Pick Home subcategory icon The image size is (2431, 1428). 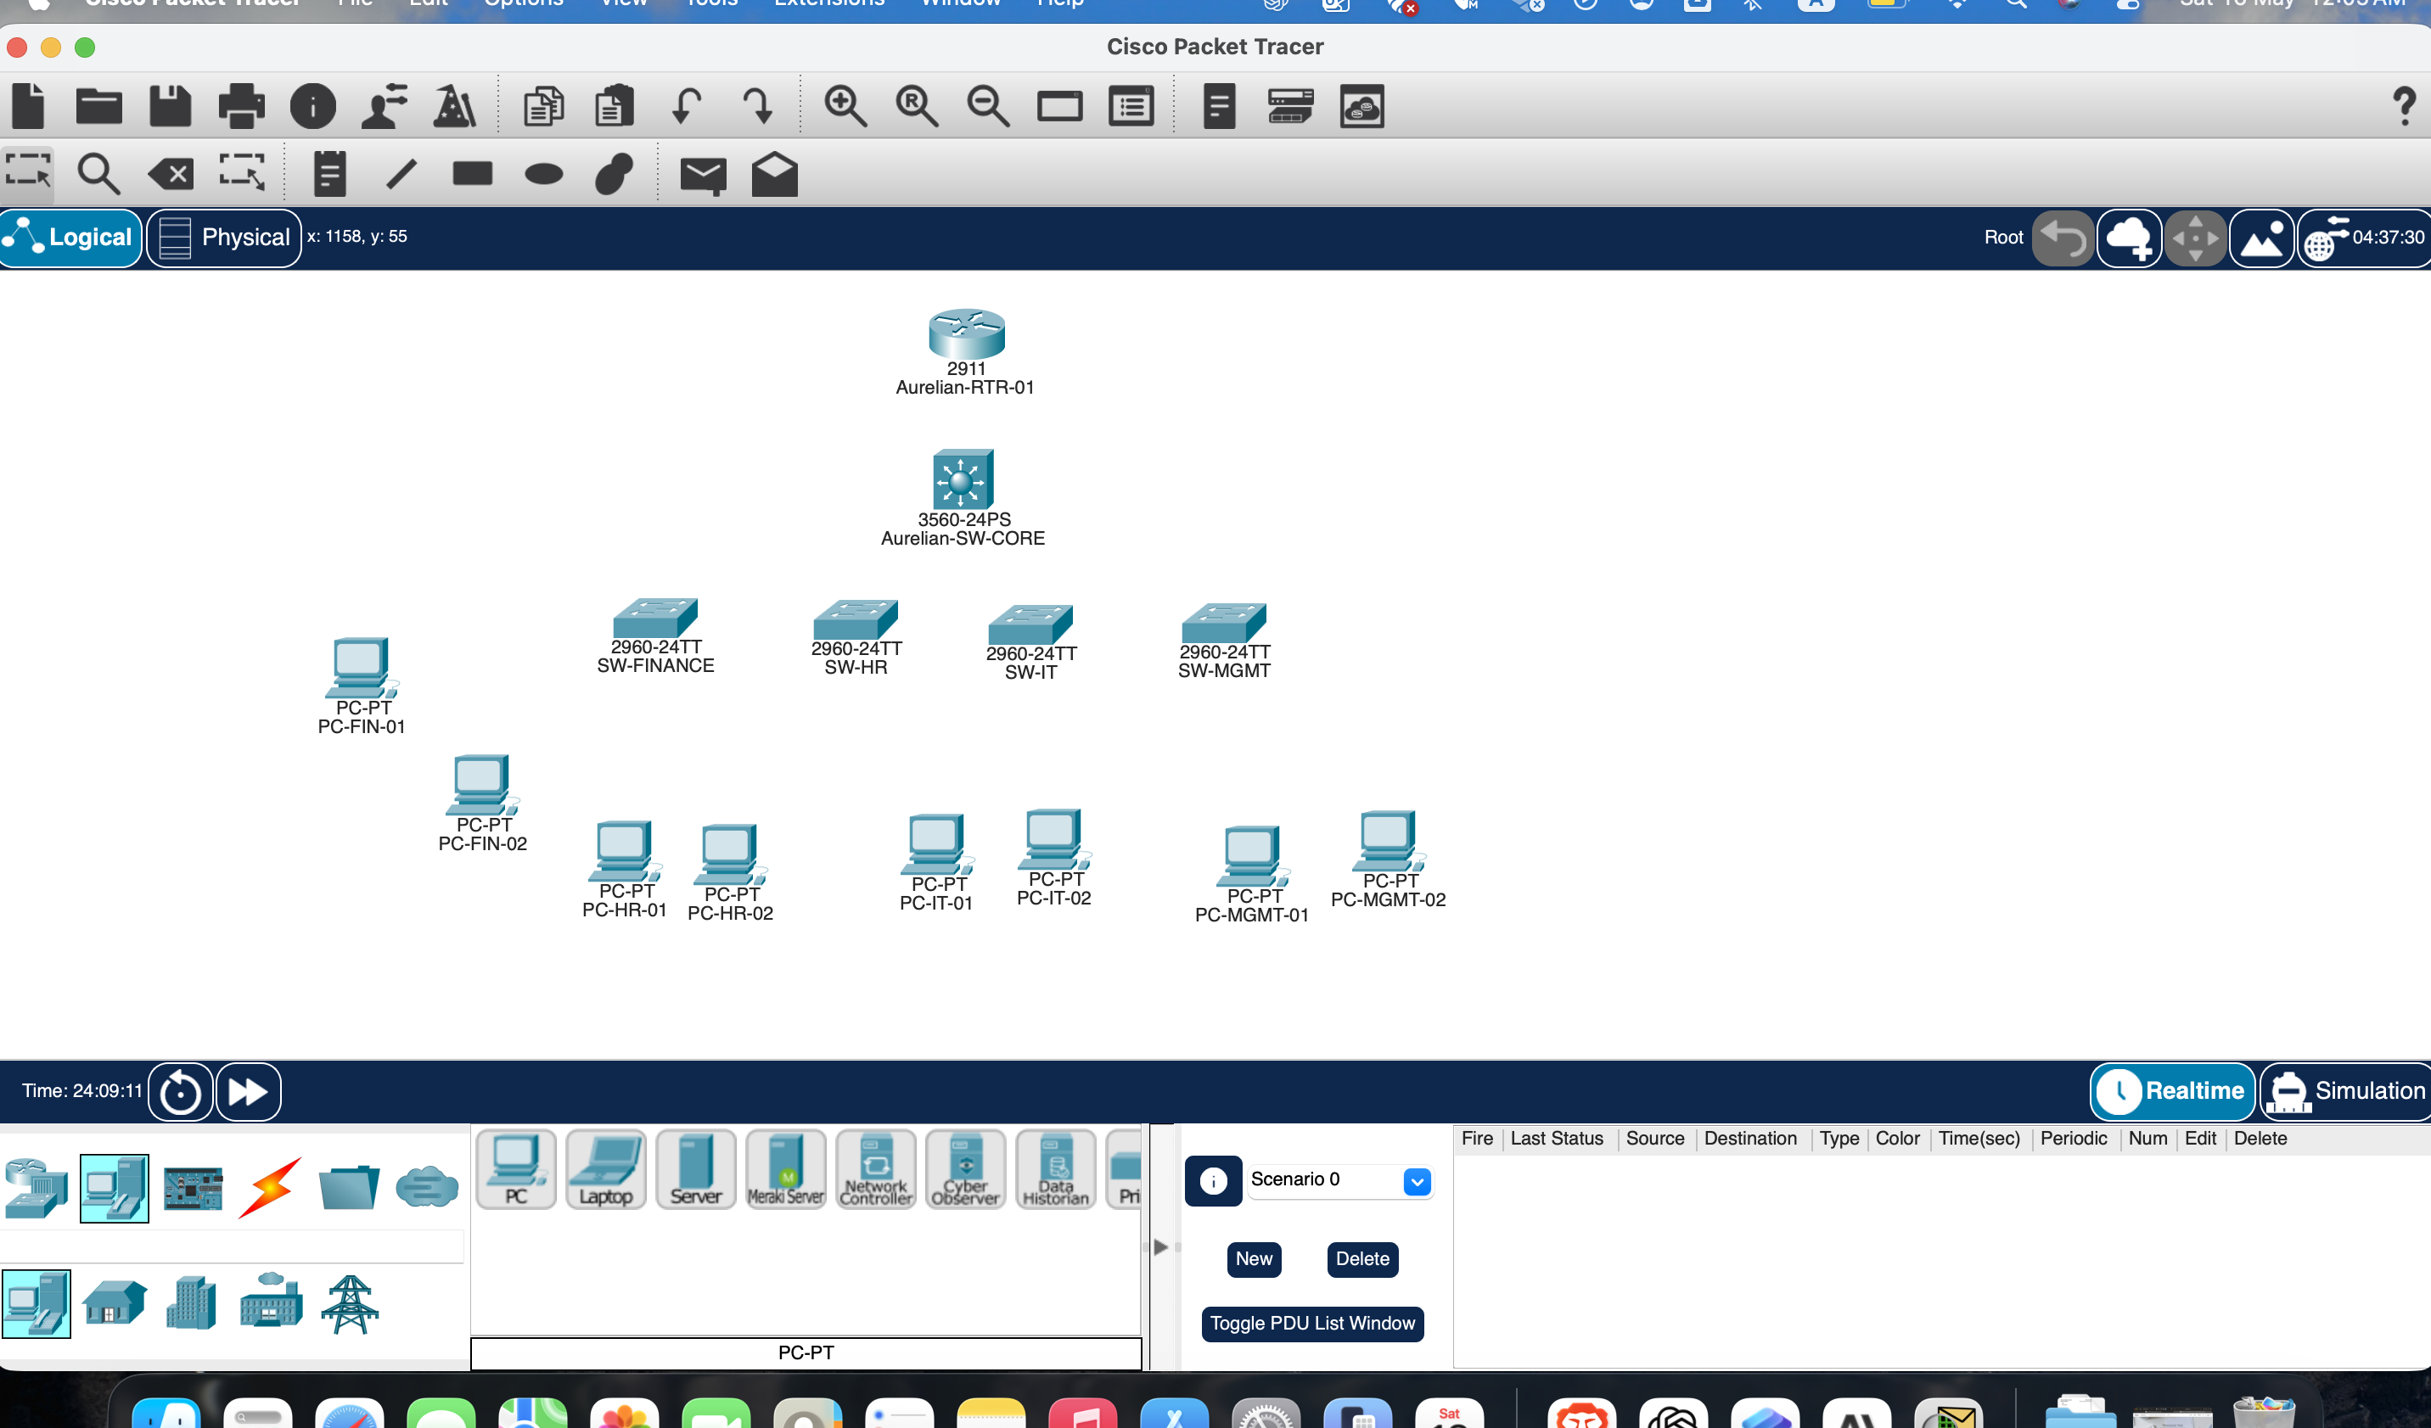pyautogui.click(x=114, y=1302)
